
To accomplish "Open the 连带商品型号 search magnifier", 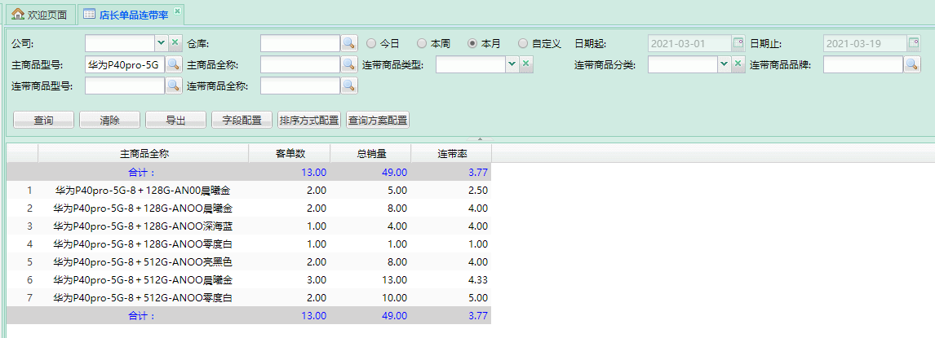I will click(174, 86).
